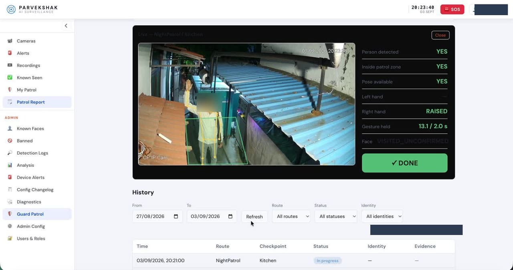
Task: Open the Known Faces admin page
Action: click(37, 129)
